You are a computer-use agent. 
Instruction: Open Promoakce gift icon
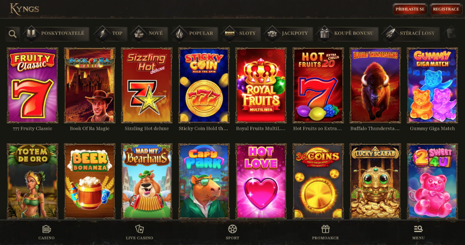(x=325, y=229)
